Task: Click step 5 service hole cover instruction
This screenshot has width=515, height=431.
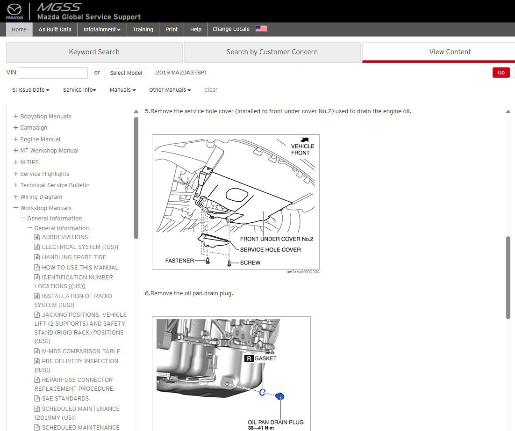Action: [278, 111]
